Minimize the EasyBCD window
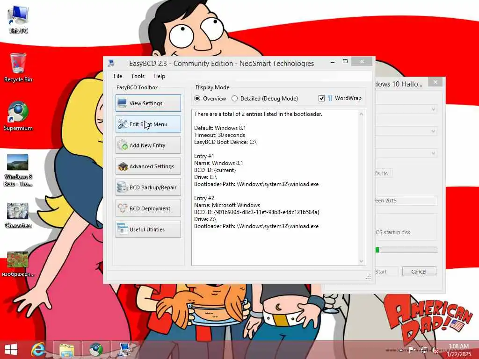 coord(333,62)
